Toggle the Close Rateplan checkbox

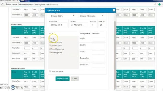pos(50,71)
